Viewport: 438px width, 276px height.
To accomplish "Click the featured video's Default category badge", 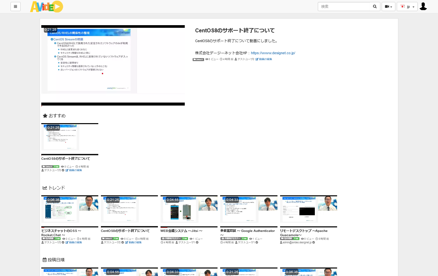I will point(198,59).
